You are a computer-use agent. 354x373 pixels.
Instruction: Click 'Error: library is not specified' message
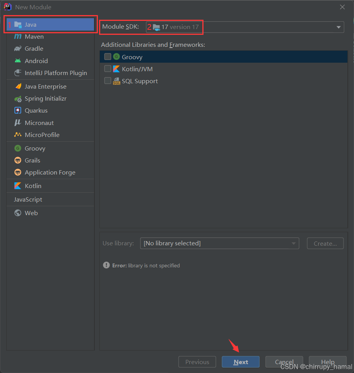pos(146,265)
